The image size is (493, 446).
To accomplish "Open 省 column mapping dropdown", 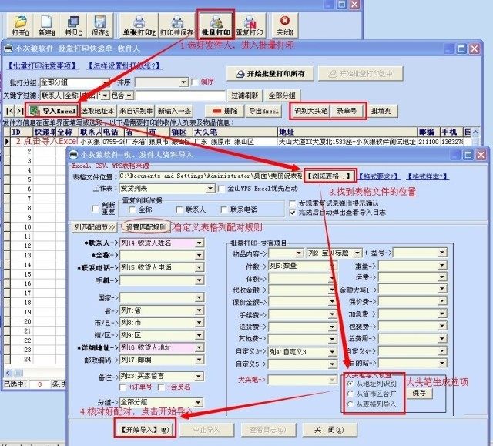I will (x=199, y=310).
